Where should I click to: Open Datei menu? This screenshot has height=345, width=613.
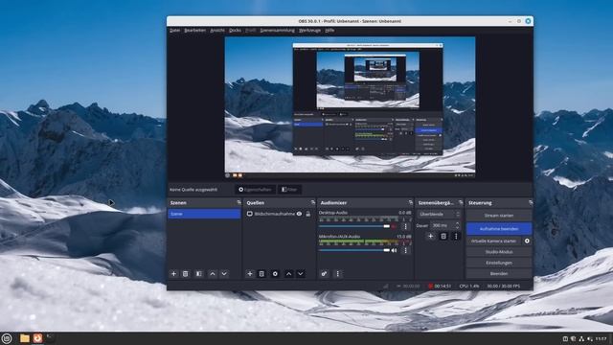tap(174, 31)
